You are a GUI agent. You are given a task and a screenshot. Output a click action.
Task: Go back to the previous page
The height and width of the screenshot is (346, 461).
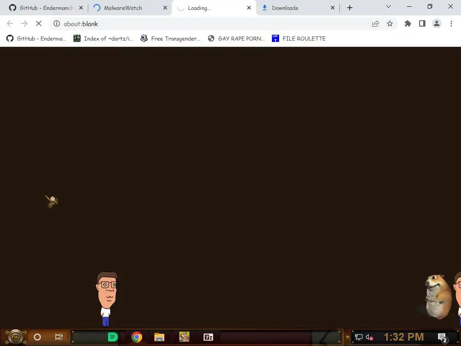[x=10, y=23]
